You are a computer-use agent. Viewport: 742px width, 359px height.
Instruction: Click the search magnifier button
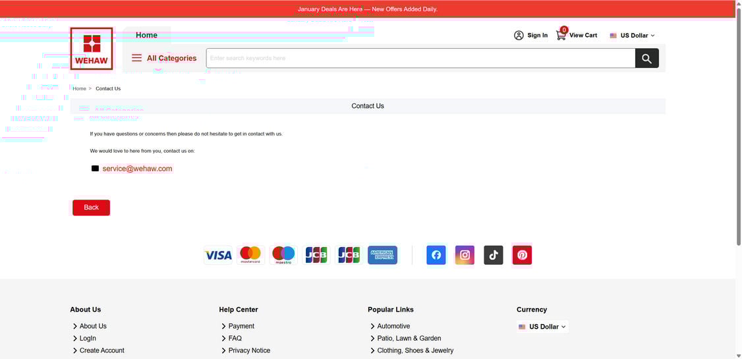pos(647,58)
